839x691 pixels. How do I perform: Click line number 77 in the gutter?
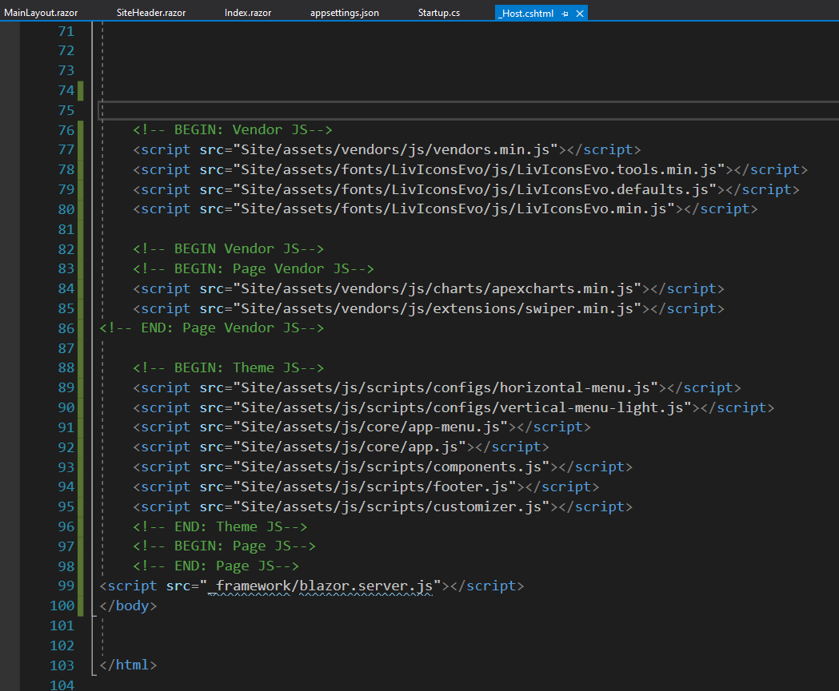click(x=66, y=149)
